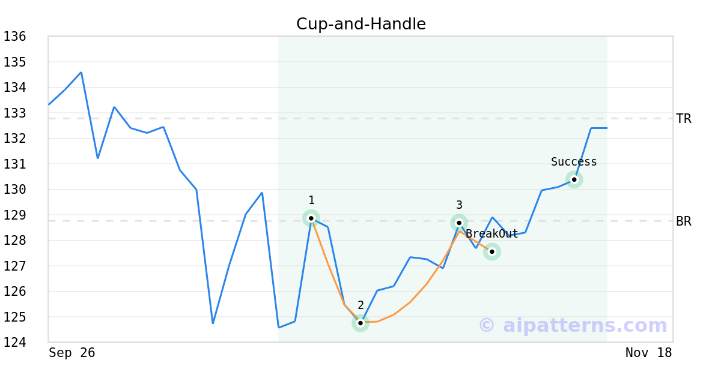
Task: Click pattern point 2 marker at cup bottom
Action: [360, 323]
